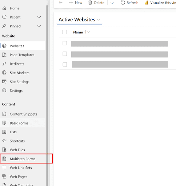Click the back arrow in toolbar
The height and width of the screenshot is (186, 176).
click(x=60, y=3)
